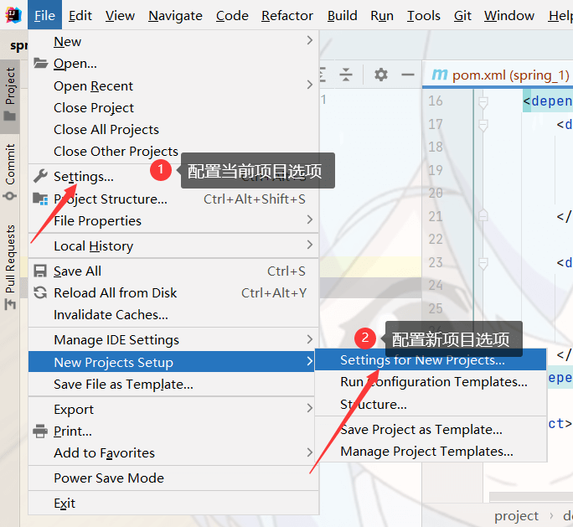Choose Open... from File menu
The image size is (573, 527).
[x=173, y=63]
